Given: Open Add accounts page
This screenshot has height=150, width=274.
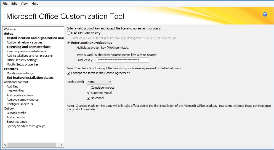Looking at the screenshot, I should point(16,117).
